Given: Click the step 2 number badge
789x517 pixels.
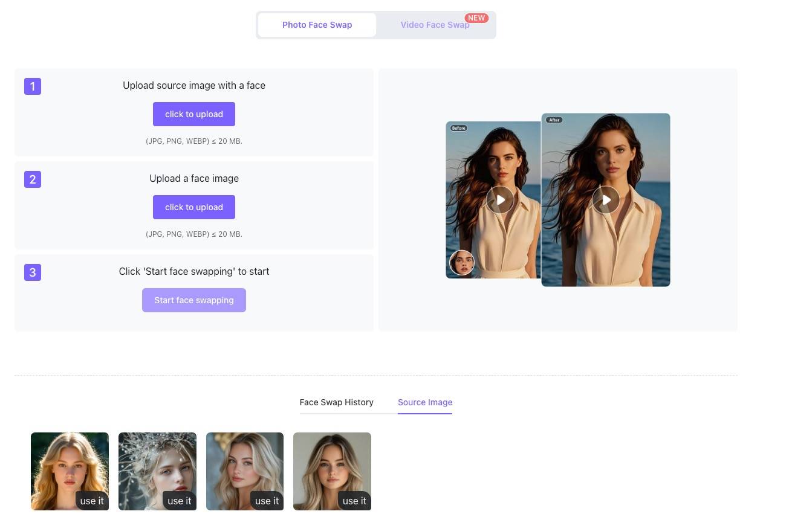Looking at the screenshot, I should tap(33, 179).
